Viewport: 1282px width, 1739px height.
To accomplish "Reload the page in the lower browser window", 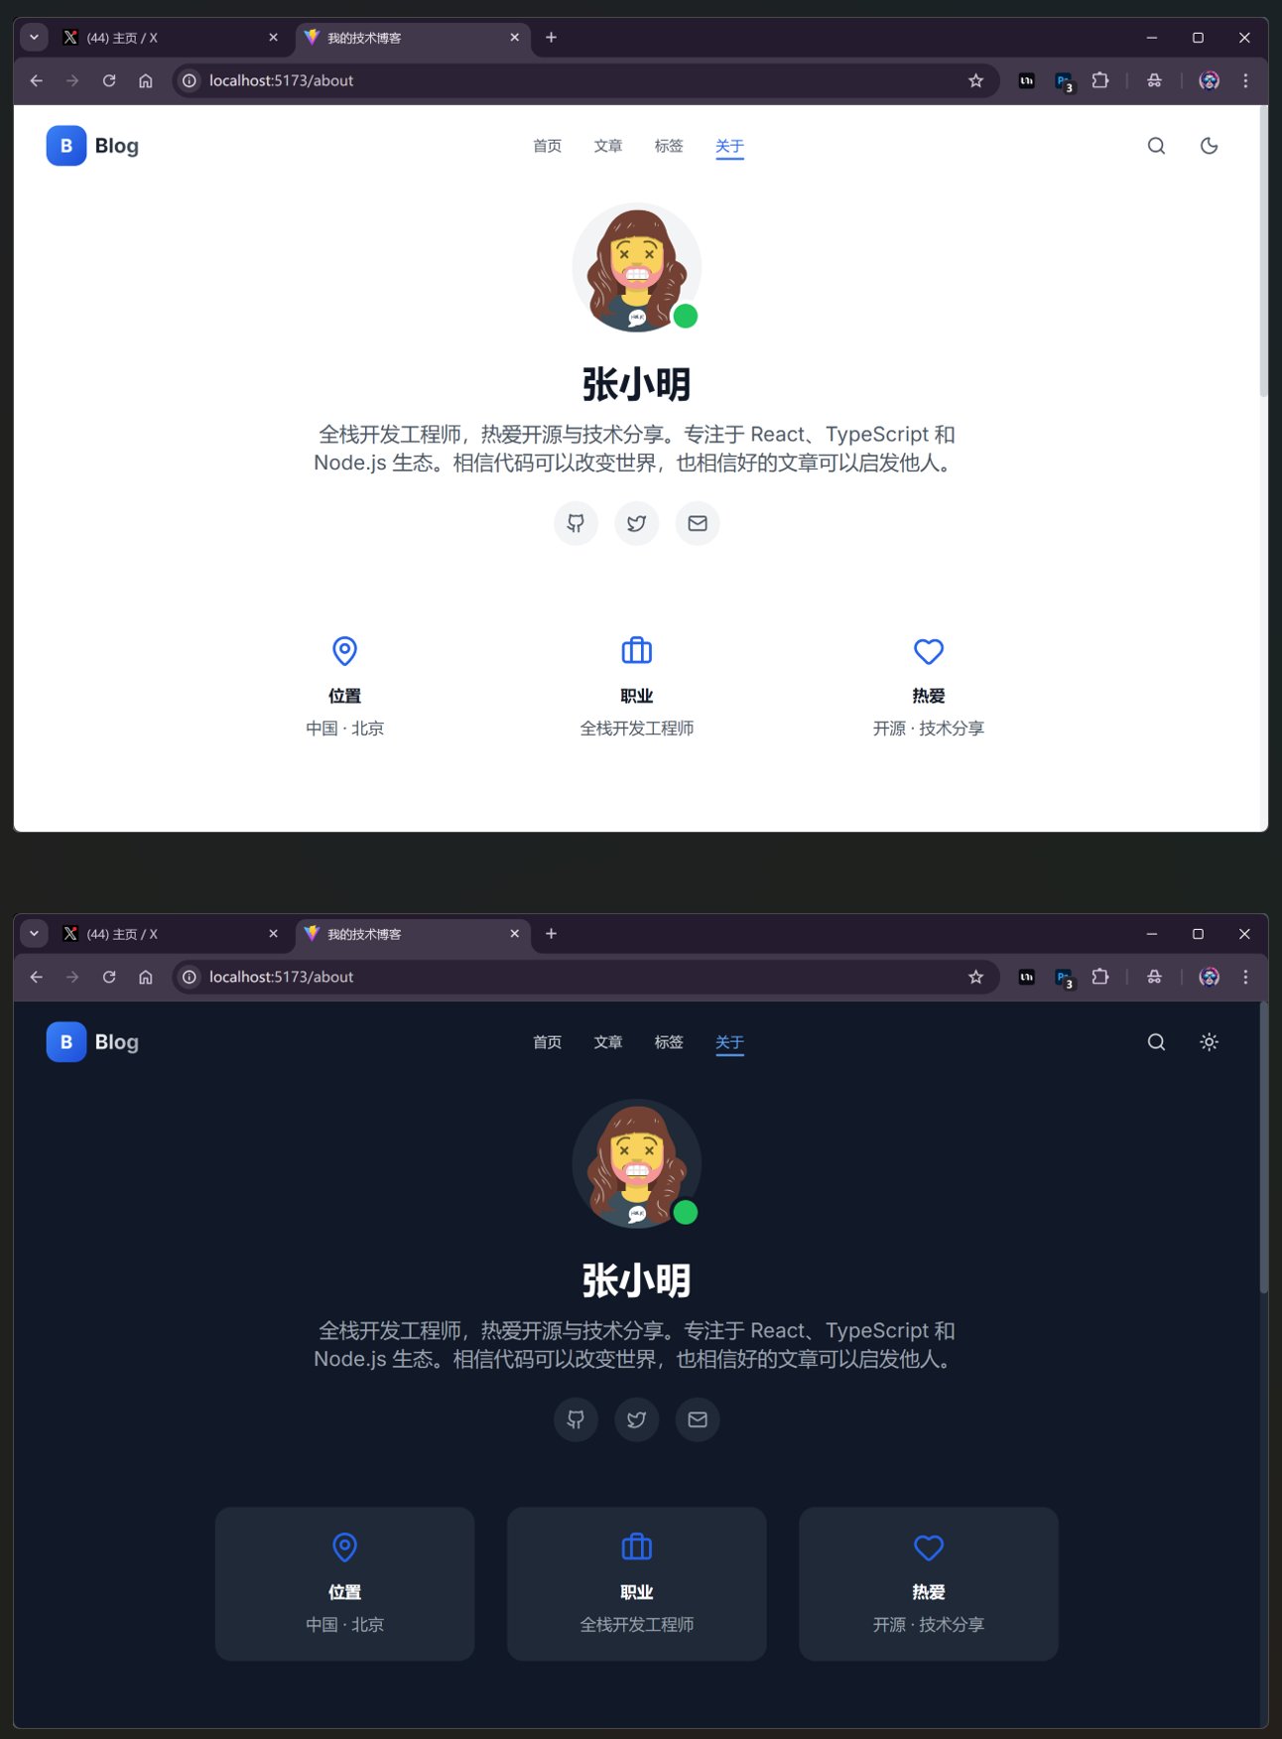I will pos(109,977).
